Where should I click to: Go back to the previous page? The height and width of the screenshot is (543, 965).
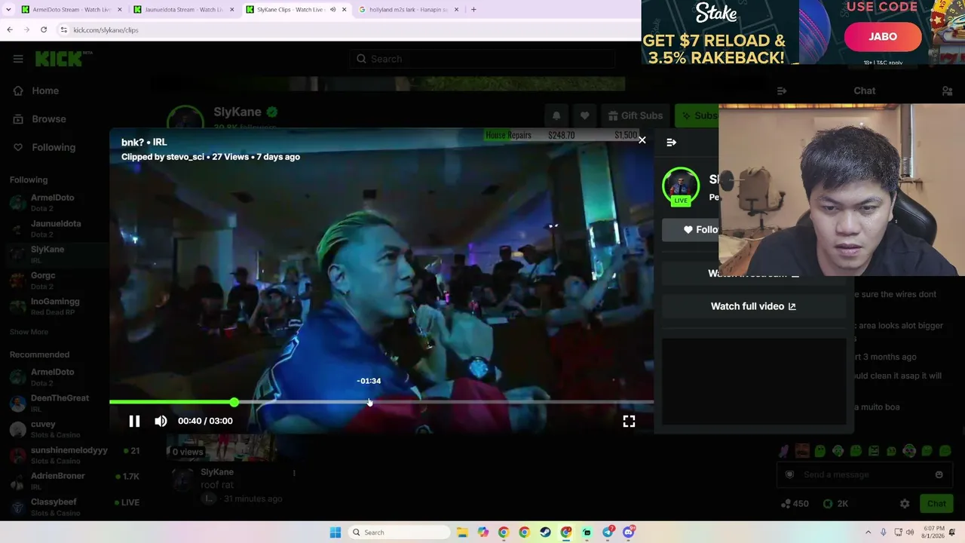tap(10, 30)
